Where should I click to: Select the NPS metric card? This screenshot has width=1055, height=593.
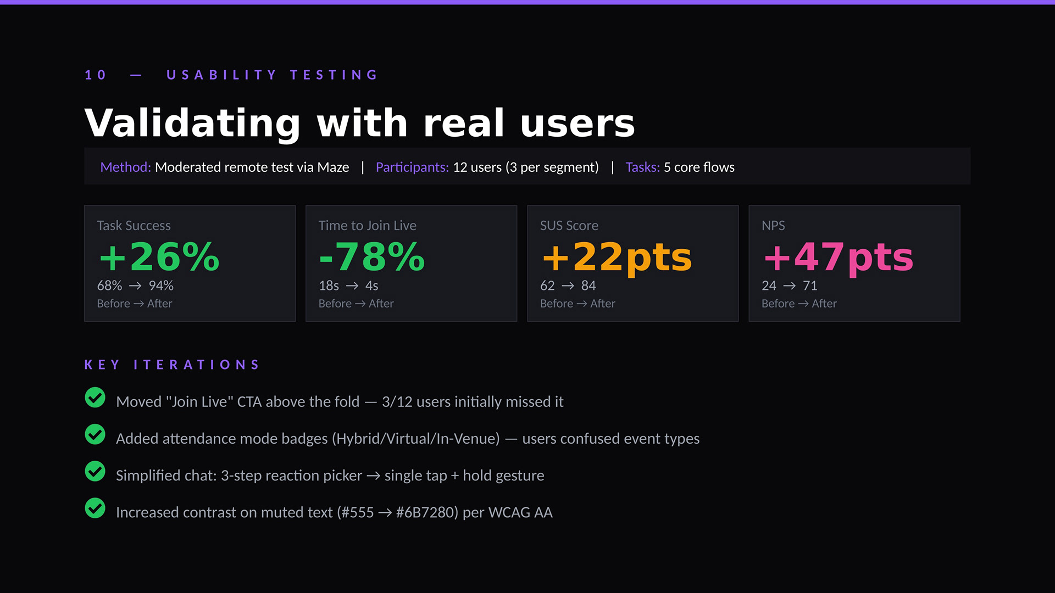pyautogui.click(x=854, y=264)
